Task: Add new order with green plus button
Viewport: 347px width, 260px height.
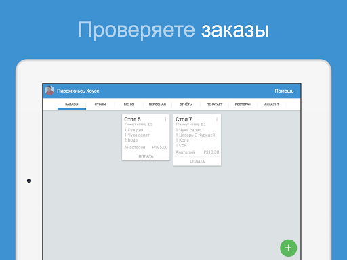Action: (x=288, y=248)
